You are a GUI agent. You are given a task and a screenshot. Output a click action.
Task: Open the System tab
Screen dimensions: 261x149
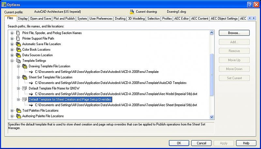[82, 19]
